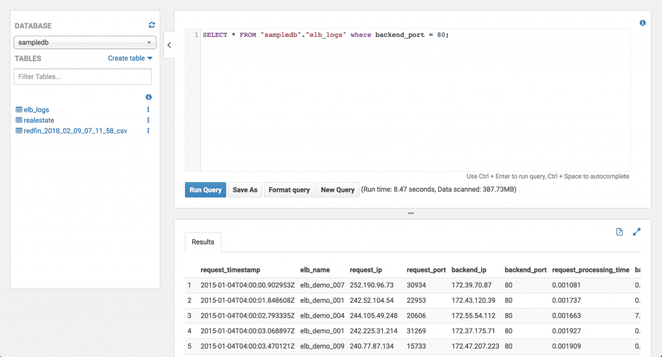This screenshot has width=662, height=357.
Task: Click request port 31269 cell
Action: (416, 331)
